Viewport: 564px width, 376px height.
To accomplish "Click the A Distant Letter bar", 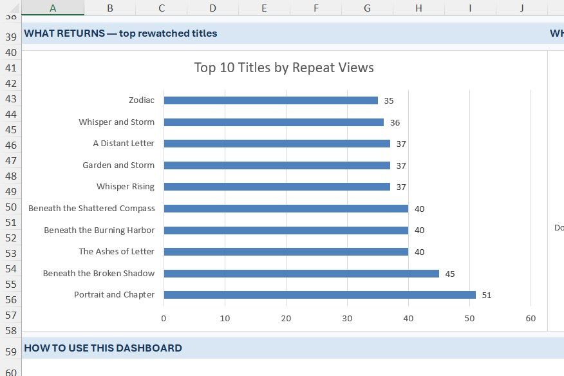I will click(277, 144).
